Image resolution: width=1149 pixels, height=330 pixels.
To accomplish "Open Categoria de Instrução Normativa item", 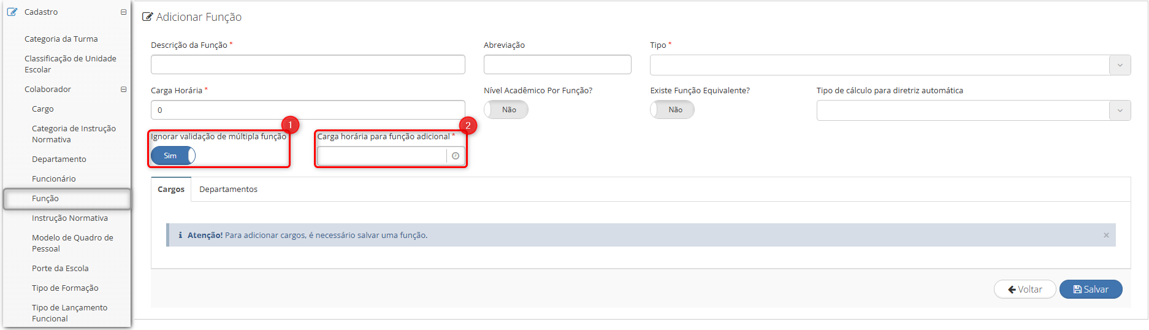I will click(74, 134).
